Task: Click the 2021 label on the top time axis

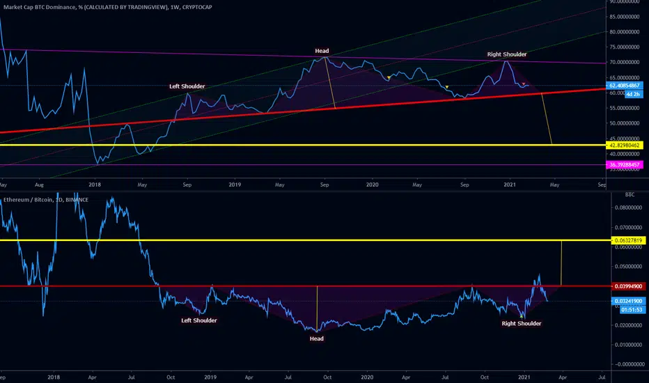Action: pyautogui.click(x=510, y=185)
